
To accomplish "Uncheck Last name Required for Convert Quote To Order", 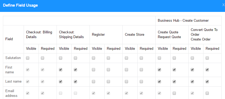I will coord(207,82).
